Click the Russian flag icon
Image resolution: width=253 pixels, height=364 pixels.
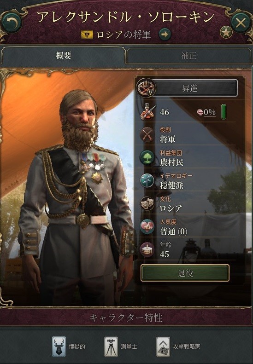point(87,35)
